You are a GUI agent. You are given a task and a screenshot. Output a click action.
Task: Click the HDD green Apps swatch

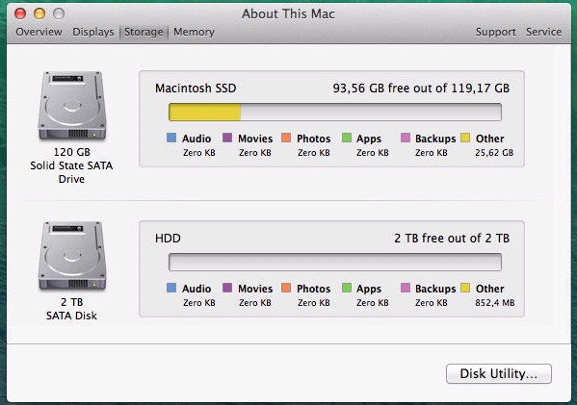346,288
